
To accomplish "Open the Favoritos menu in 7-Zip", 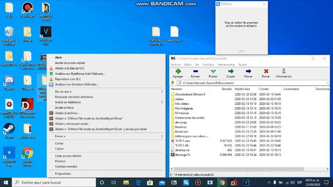I will pos(208,64).
